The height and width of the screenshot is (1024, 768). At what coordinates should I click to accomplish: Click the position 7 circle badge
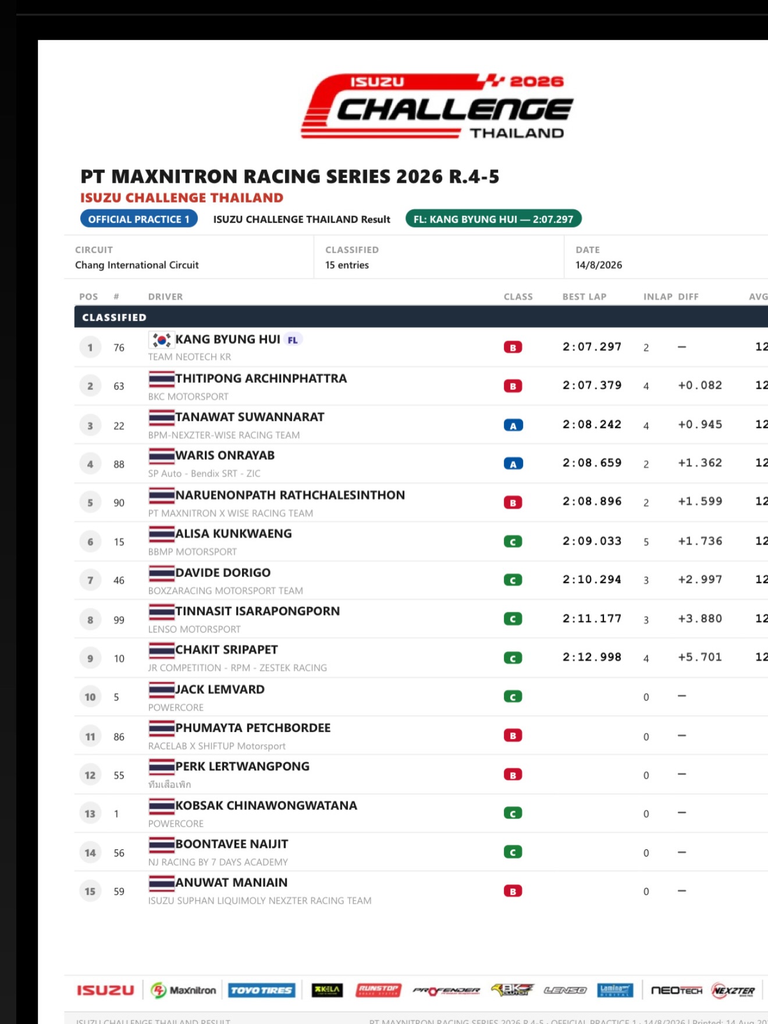pyautogui.click(x=90, y=580)
